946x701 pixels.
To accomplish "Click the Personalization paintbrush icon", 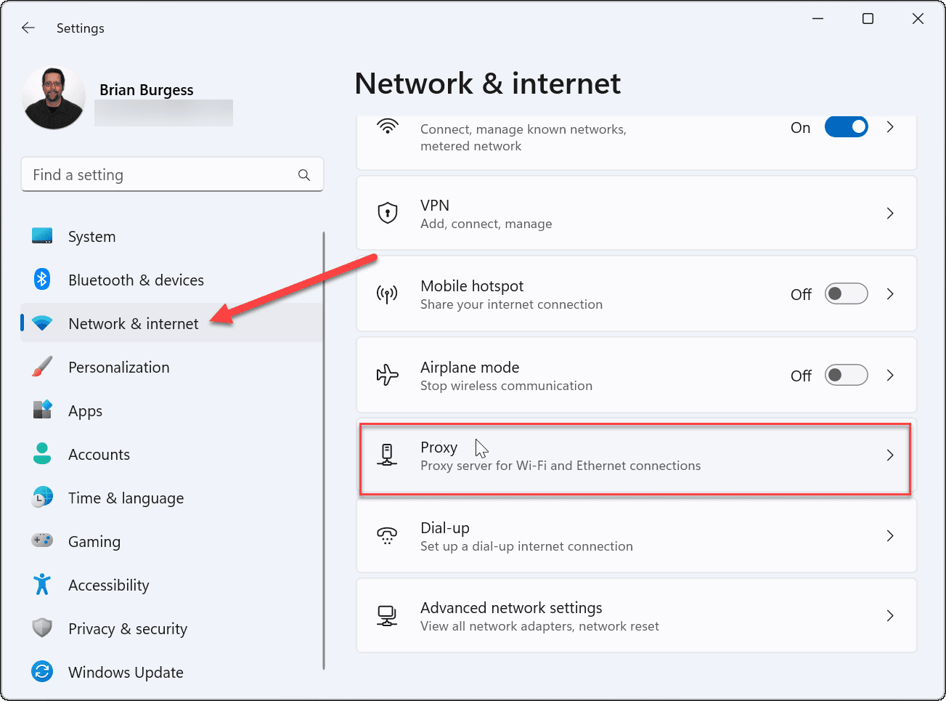I will 42,367.
